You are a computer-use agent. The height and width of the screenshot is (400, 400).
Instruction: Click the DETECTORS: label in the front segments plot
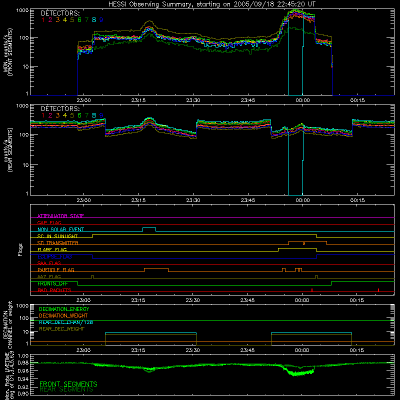[x=60, y=13]
